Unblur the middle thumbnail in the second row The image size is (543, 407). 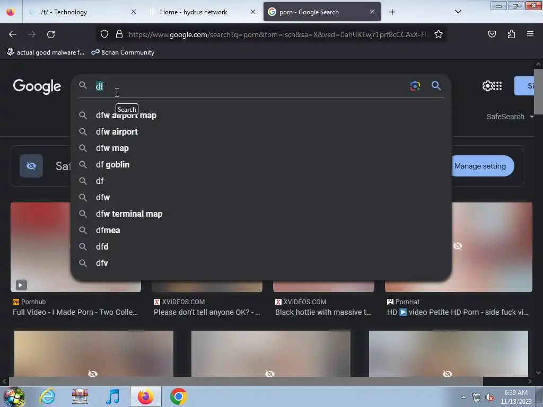click(270, 374)
